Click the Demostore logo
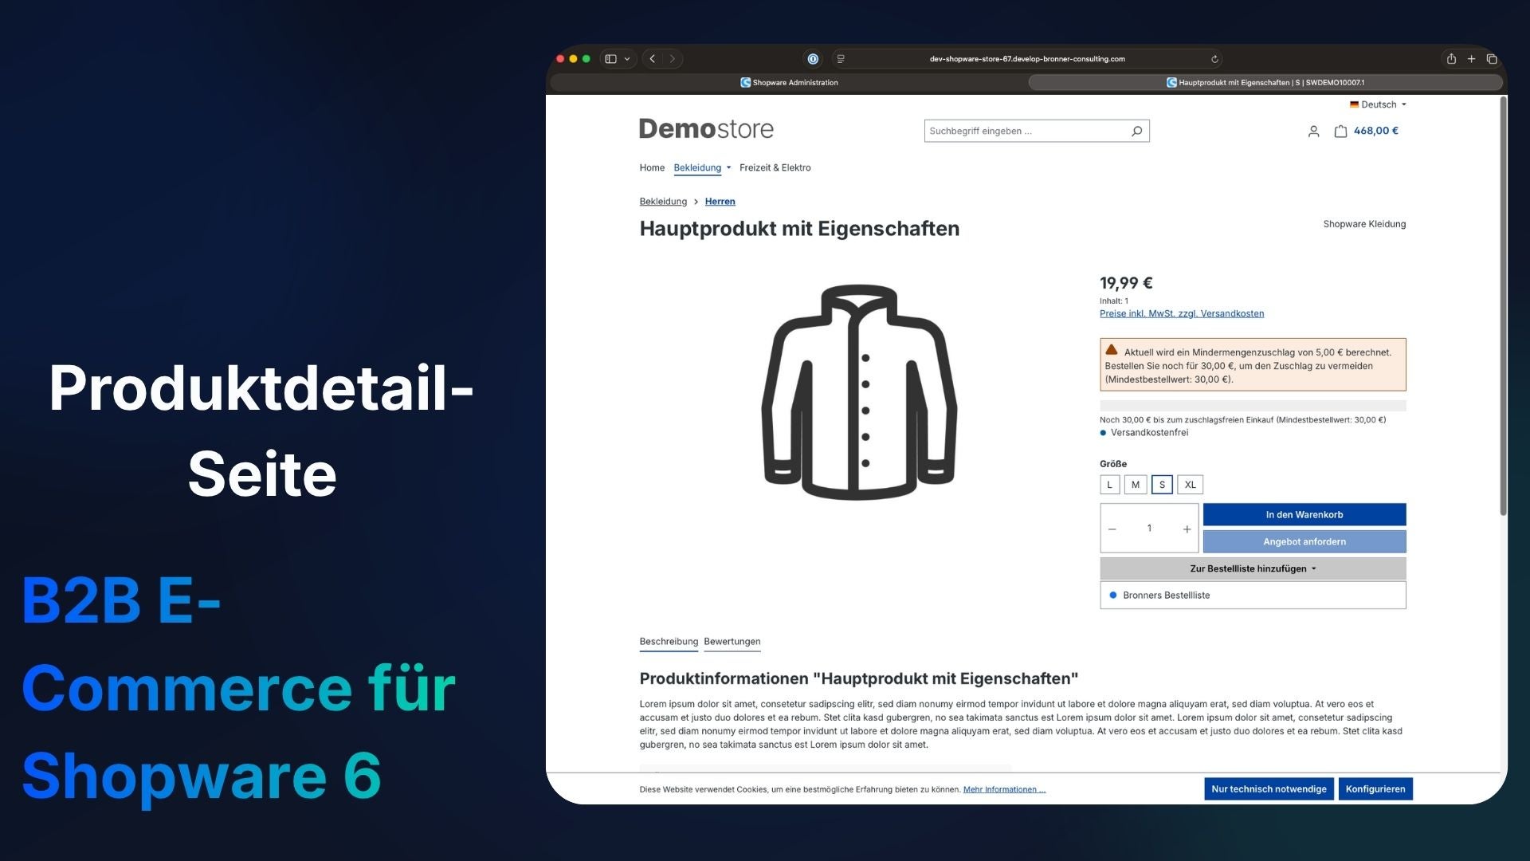1530x861 pixels. tap(706, 129)
